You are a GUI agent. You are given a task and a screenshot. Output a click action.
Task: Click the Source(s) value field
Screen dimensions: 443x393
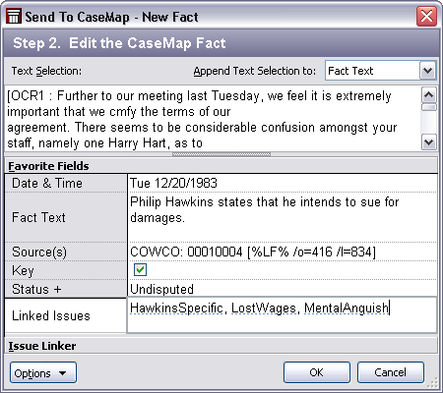tap(283, 252)
